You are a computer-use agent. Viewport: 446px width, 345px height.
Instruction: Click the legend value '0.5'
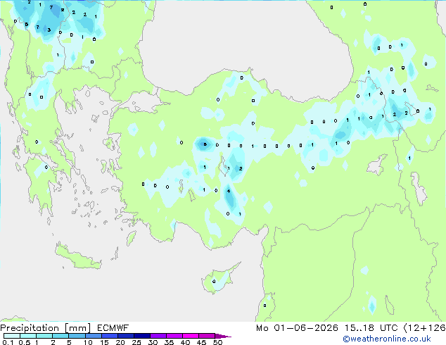(25, 342)
